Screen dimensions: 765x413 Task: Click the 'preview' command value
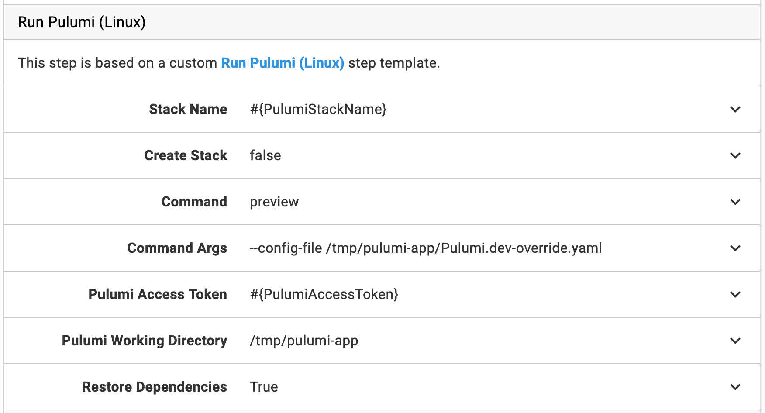pos(274,202)
